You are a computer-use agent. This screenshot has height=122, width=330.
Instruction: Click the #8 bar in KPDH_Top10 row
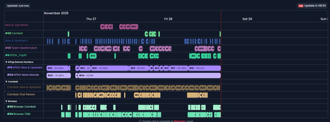click(x=194, y=56)
